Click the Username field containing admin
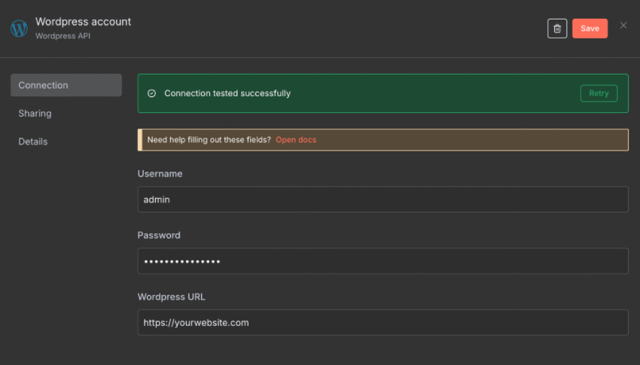 [382, 199]
